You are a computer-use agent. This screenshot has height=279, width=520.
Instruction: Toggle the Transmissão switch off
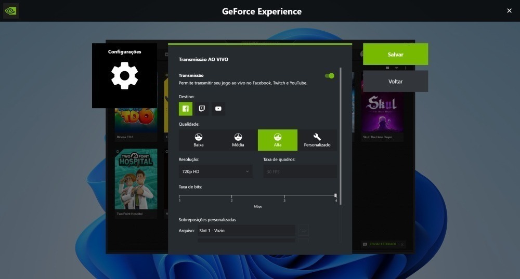pos(330,76)
